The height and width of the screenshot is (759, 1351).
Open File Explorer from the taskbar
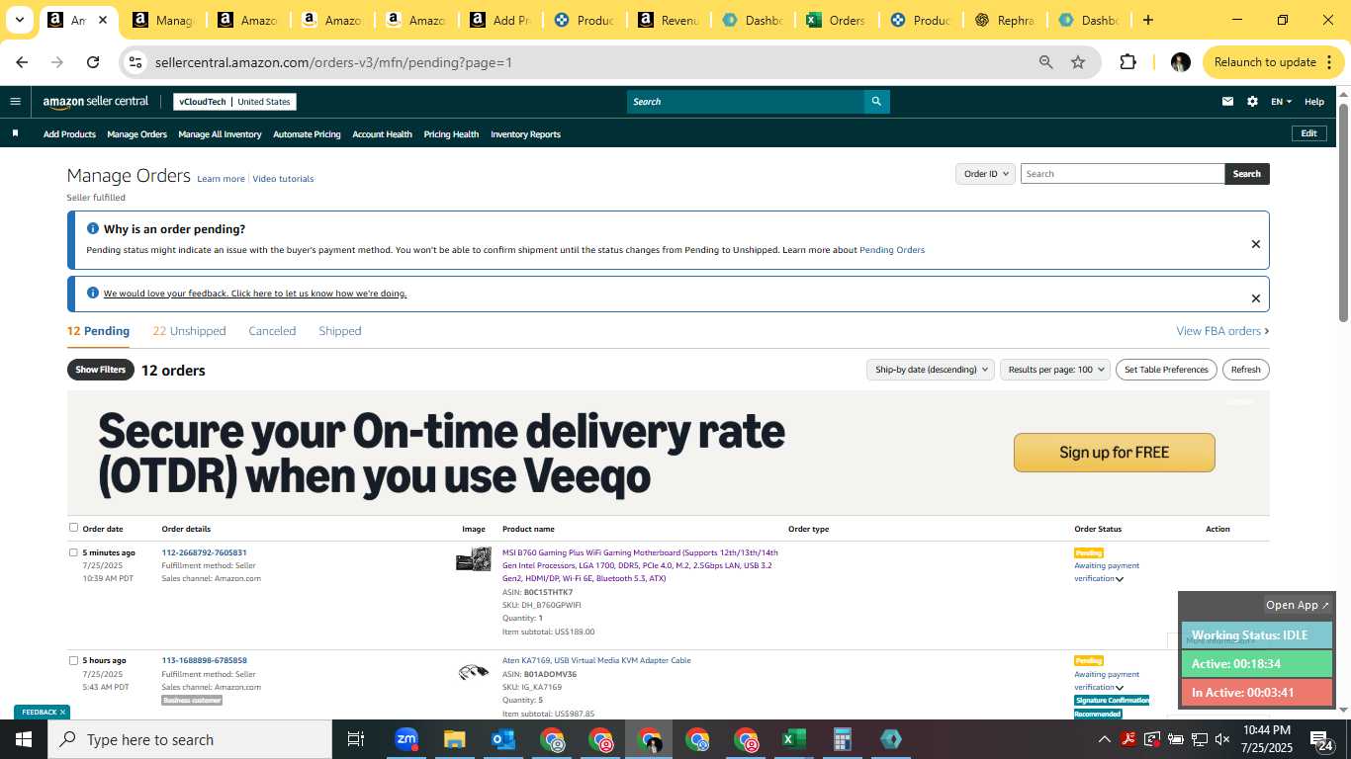coord(454,739)
